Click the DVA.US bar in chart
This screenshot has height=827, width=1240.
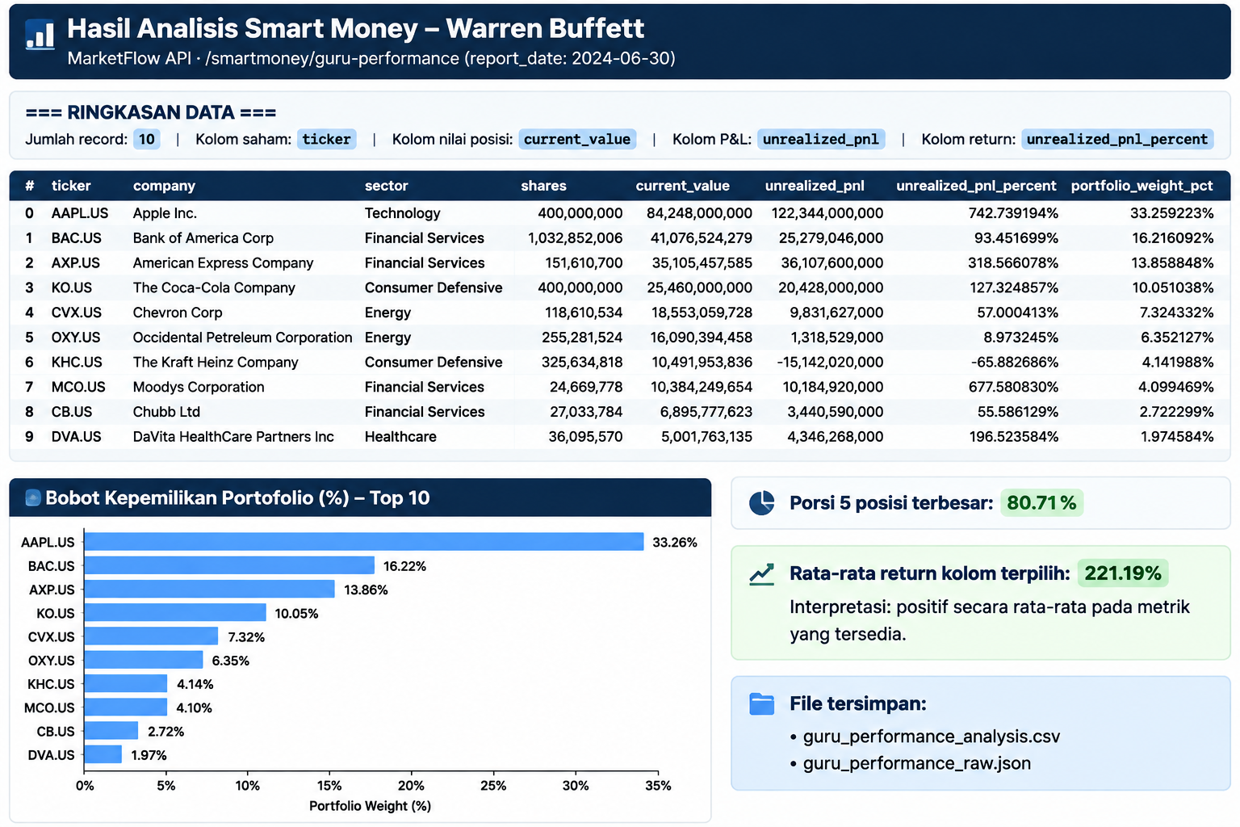103,754
